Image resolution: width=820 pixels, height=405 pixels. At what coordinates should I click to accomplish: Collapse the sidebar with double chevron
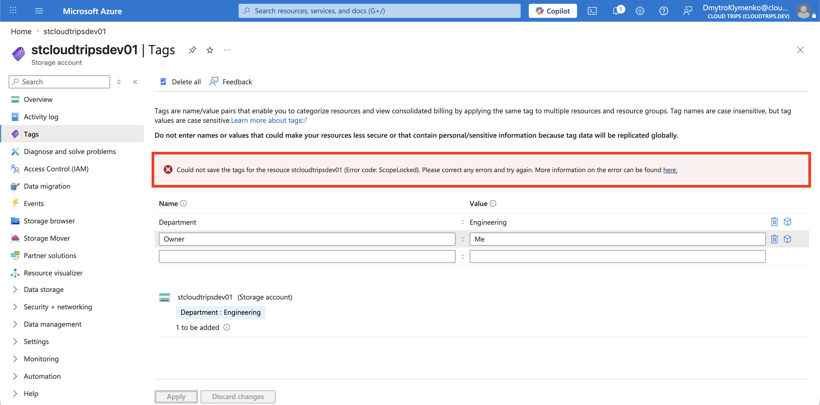point(135,82)
